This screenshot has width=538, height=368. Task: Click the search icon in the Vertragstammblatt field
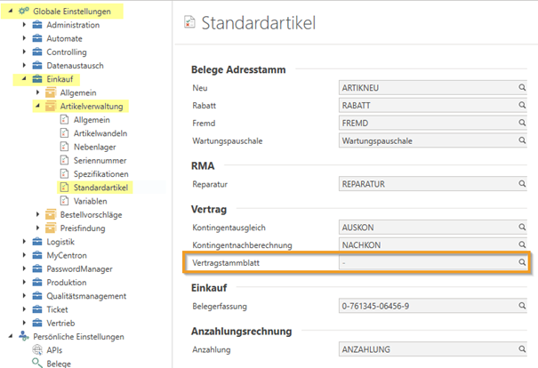pos(523,263)
